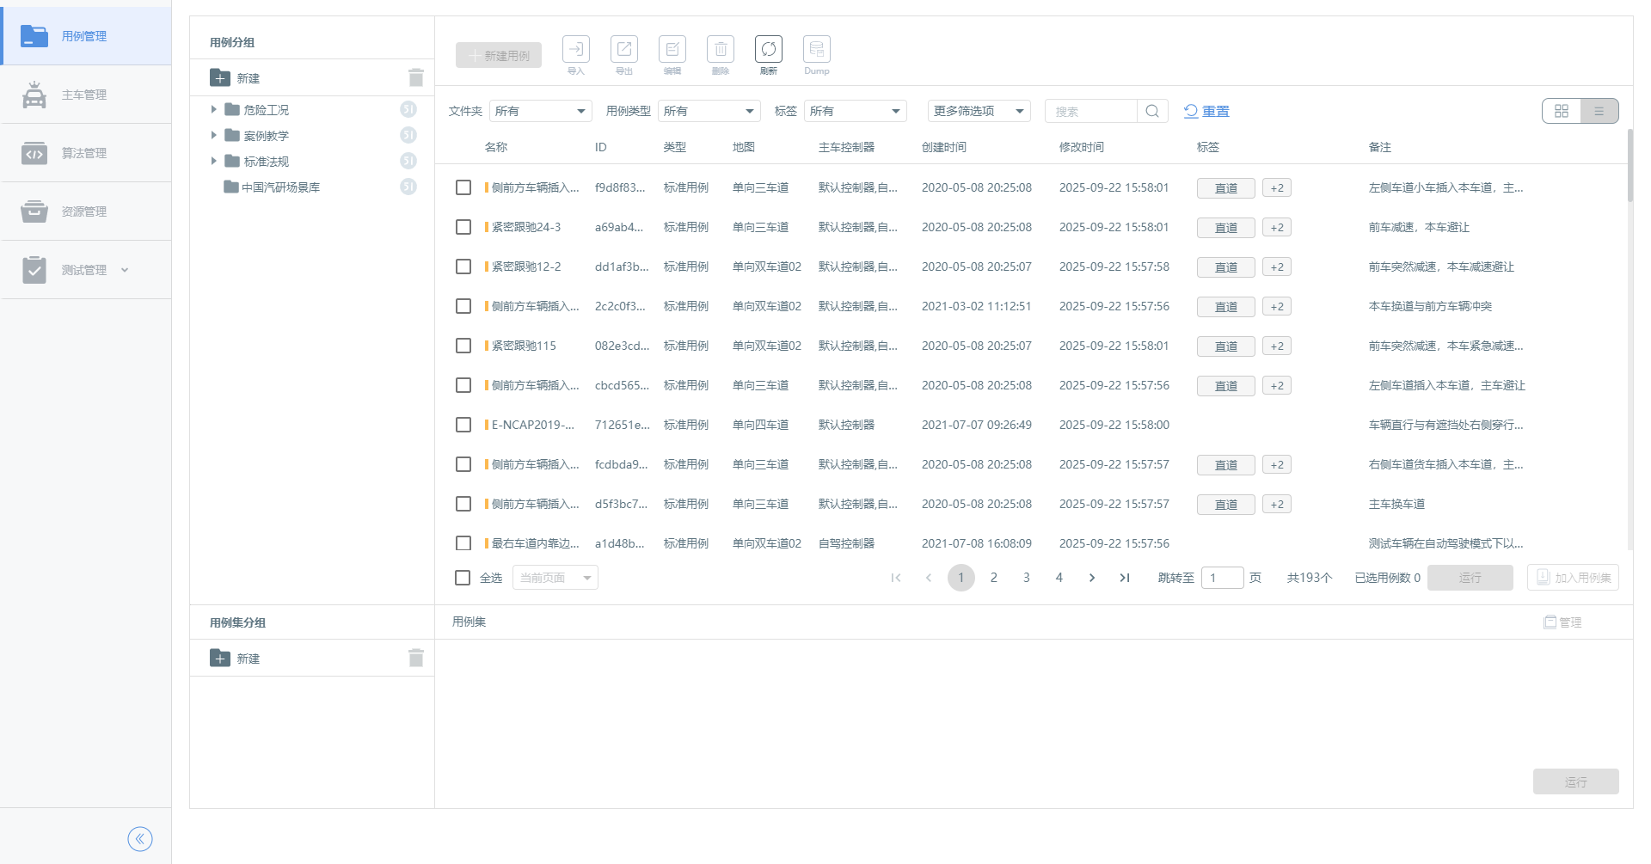Click the 新建用例 button

point(499,55)
